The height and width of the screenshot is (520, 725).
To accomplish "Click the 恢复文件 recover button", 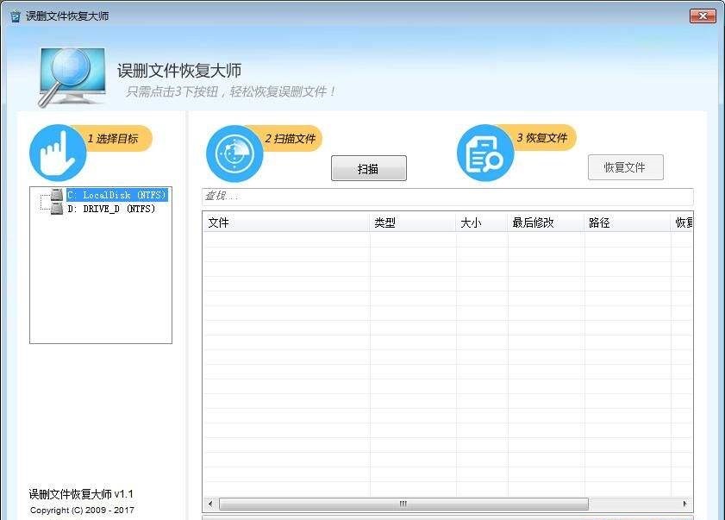I will [625, 167].
